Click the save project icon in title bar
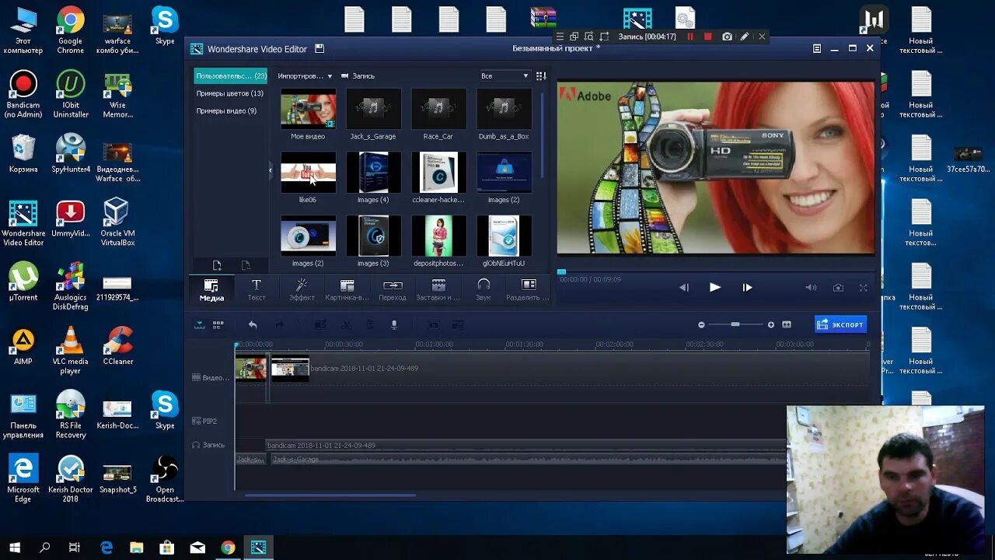Image resolution: width=995 pixels, height=560 pixels. (319, 49)
